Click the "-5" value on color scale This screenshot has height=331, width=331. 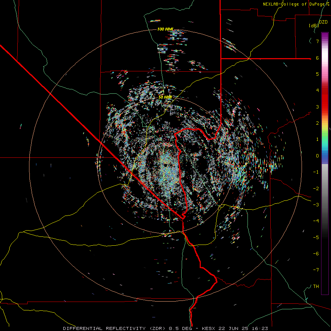click(316, 238)
